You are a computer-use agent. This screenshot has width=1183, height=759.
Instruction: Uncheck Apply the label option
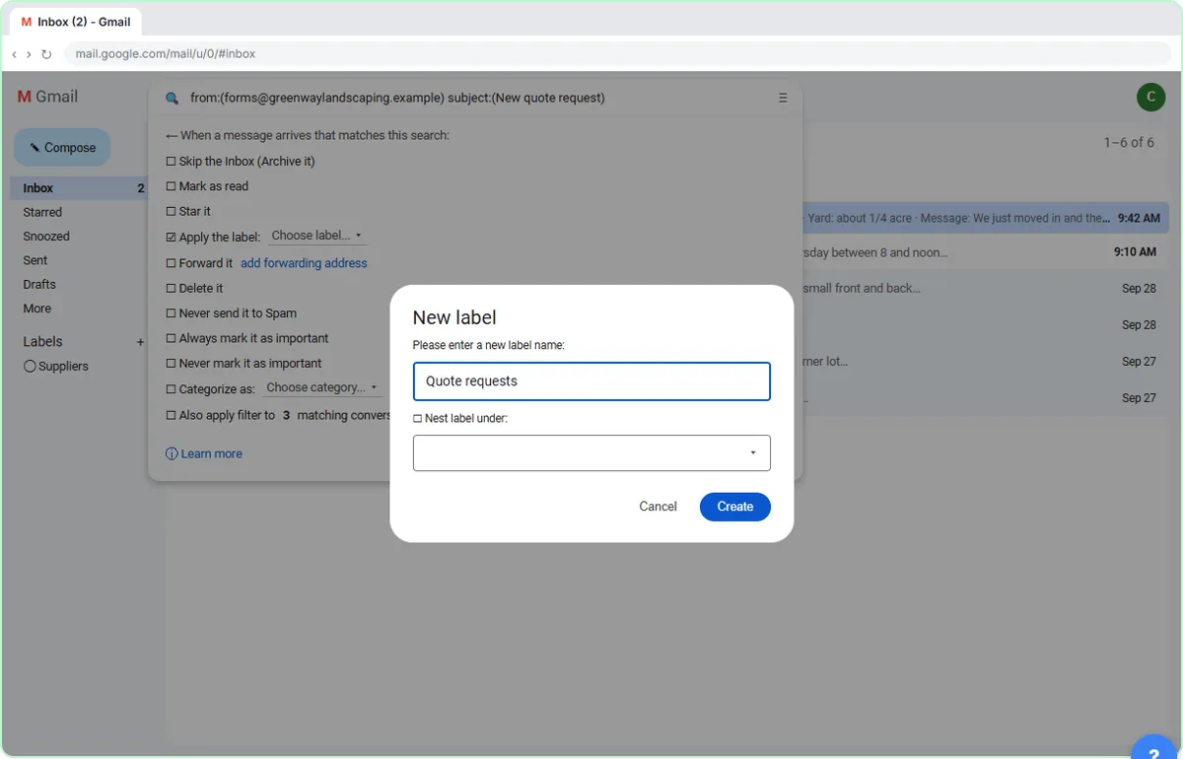click(x=171, y=238)
